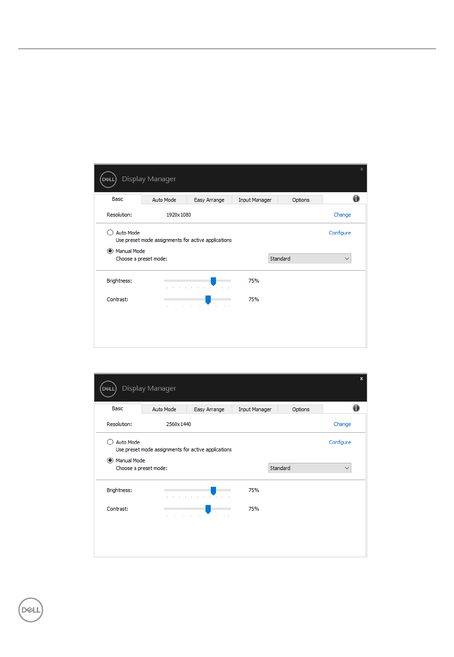
Task: Click Contrast slider handle in 2560x1440 window
Action: 208,509
